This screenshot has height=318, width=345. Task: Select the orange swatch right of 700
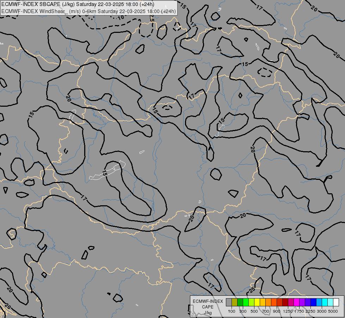pos(269,302)
